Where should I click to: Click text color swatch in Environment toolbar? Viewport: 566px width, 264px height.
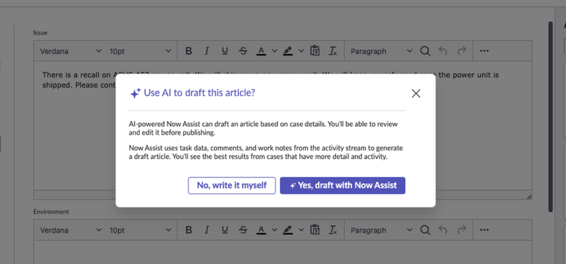261,230
